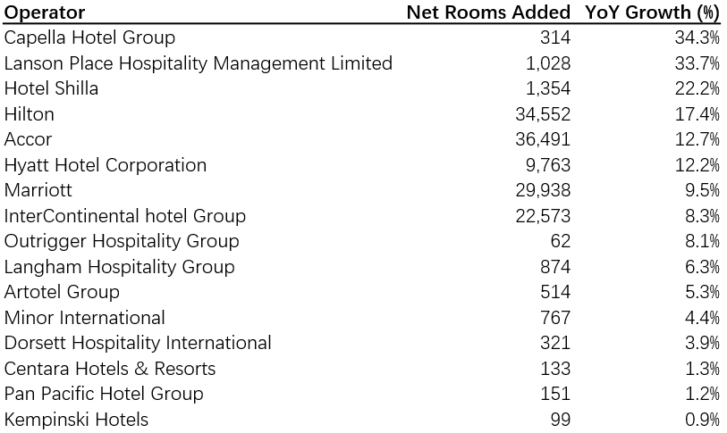This screenshot has height=433, width=727.
Task: Click Centara Hotels & Resorts name
Action: 110,369
